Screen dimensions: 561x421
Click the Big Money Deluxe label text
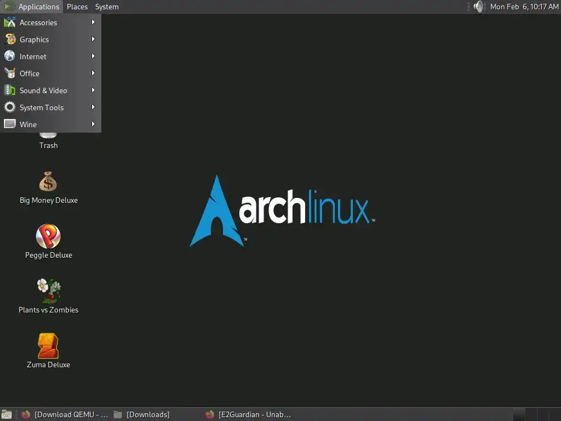(49, 200)
